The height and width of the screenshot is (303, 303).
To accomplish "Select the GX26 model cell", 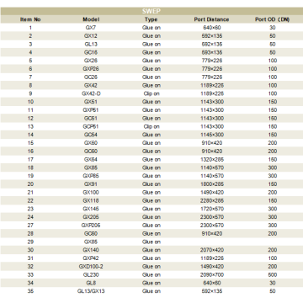I will [x=91, y=61].
